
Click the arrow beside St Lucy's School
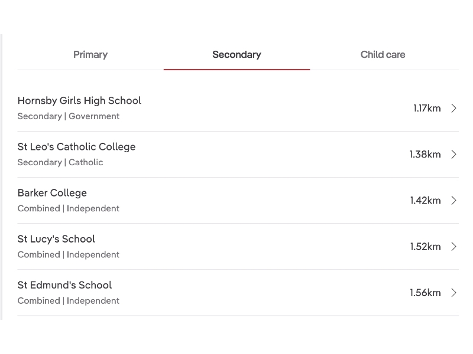453,247
